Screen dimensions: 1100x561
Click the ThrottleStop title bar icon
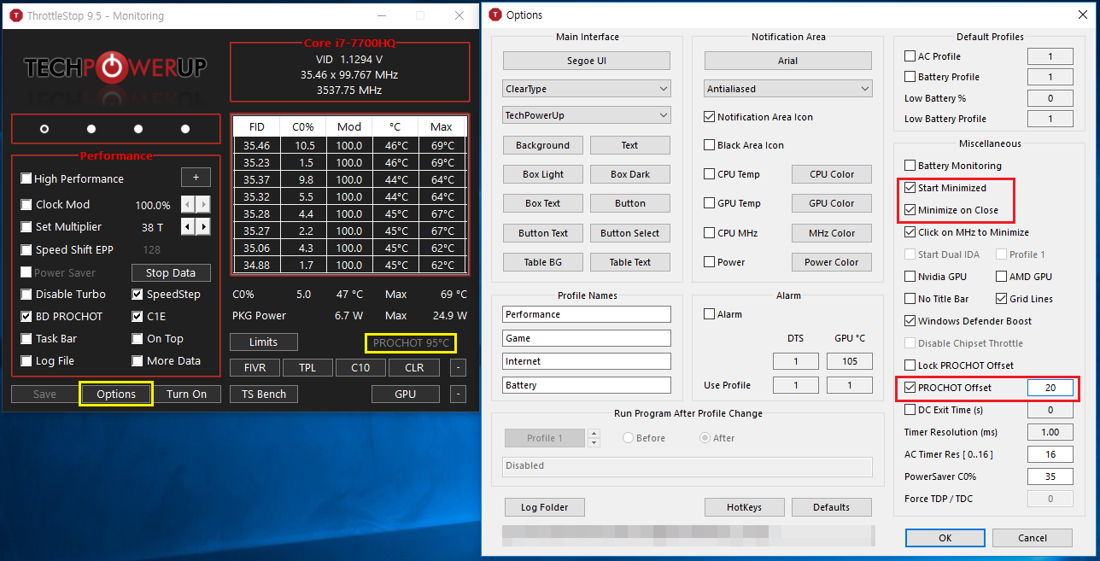16,15
